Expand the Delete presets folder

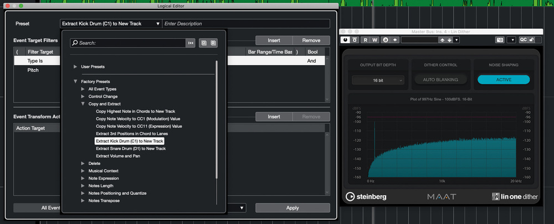coord(83,163)
